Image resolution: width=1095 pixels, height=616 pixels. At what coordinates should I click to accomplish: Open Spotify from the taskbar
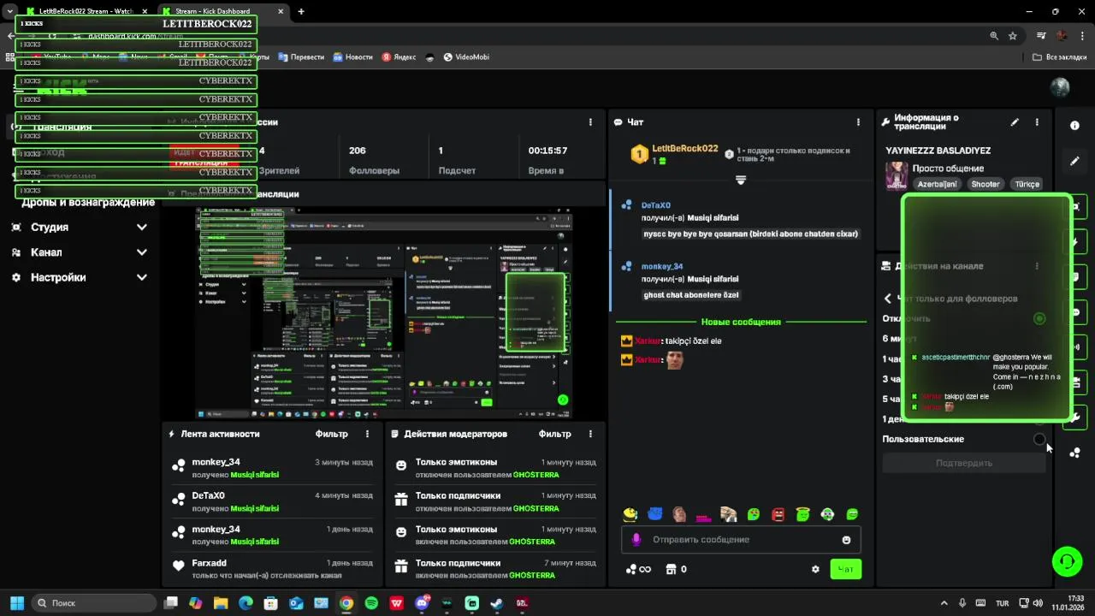point(371,603)
